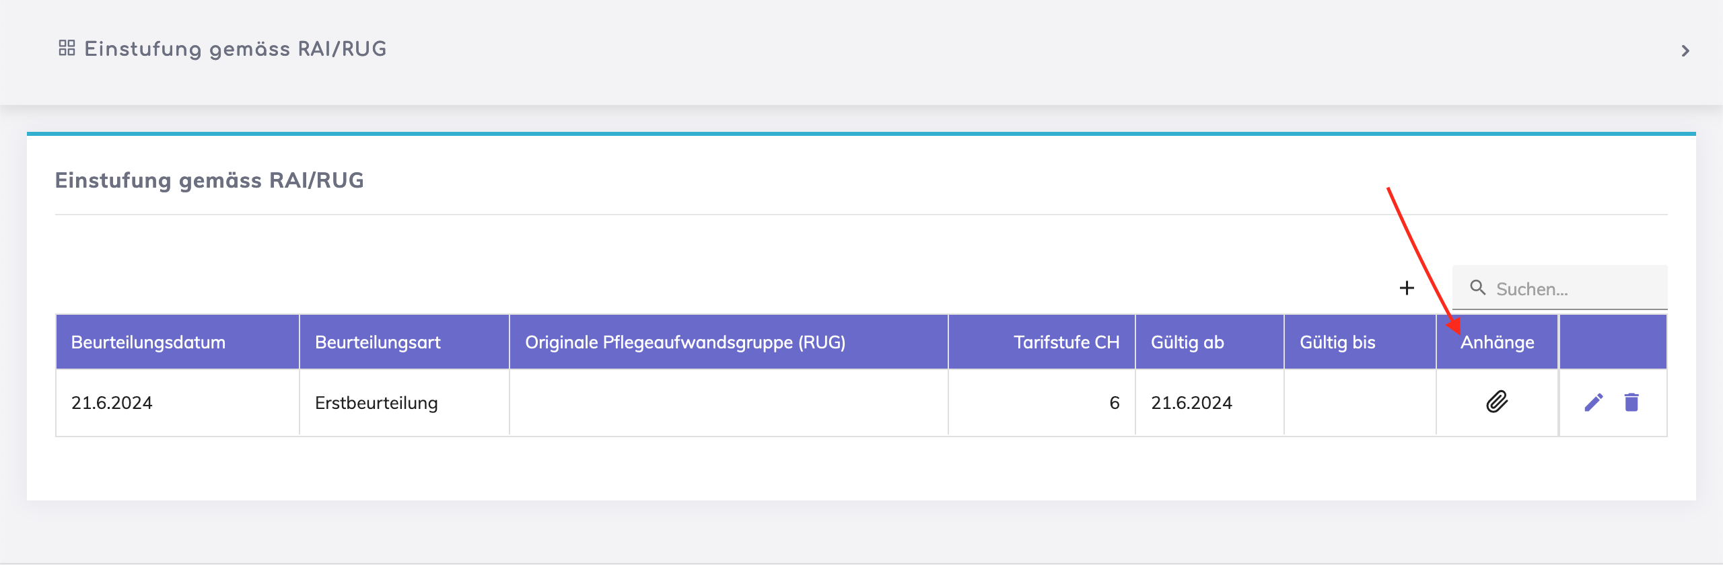Delete the row with trash icon

coord(1631,402)
